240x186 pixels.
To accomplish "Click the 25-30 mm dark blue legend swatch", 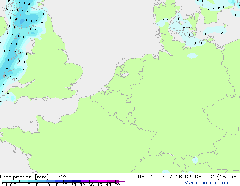I will [x=76, y=181].
